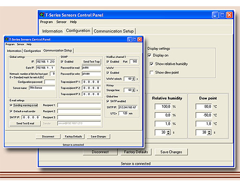Switch to Information tab in back window
The height and width of the screenshot is (188, 240).
(52, 31)
